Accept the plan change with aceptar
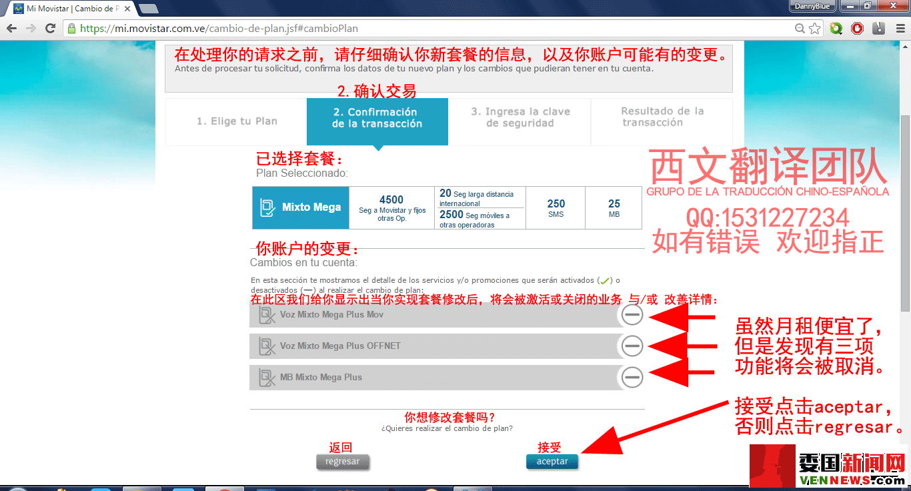The width and height of the screenshot is (911, 491). click(552, 462)
